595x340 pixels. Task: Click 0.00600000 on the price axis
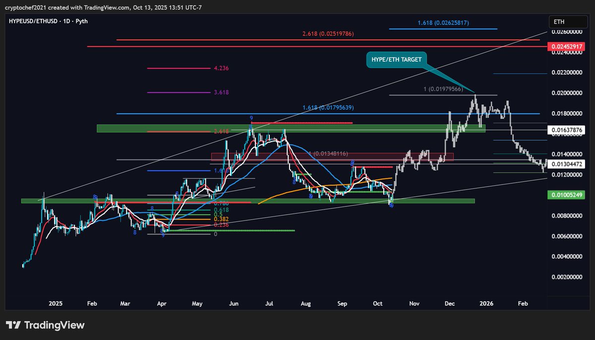coord(567,237)
